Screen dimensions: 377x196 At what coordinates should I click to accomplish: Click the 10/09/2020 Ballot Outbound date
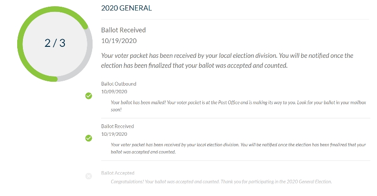coord(115,91)
